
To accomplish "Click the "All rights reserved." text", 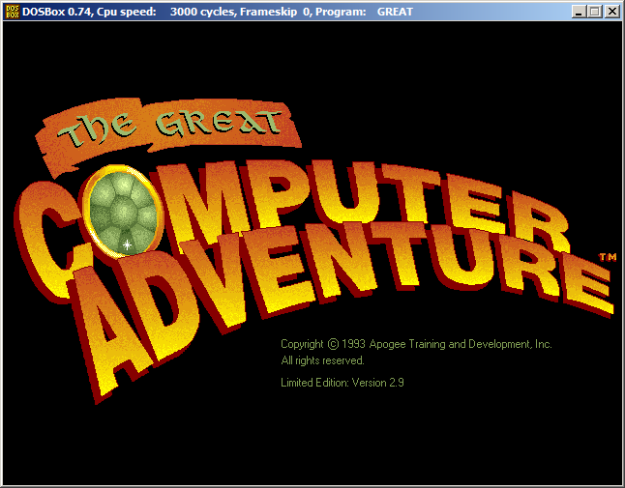I will pyautogui.click(x=322, y=360).
